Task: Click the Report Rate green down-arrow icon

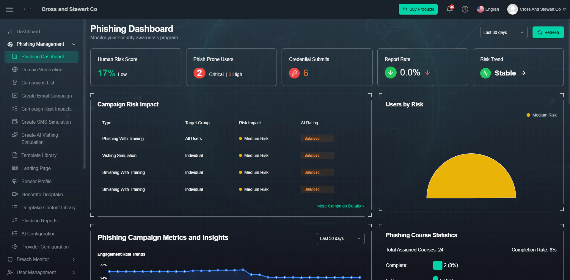Action: pyautogui.click(x=391, y=73)
